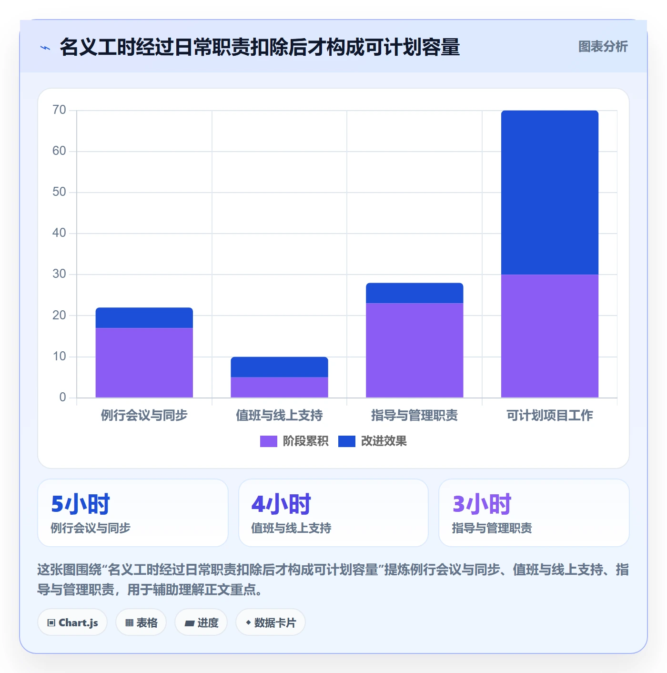Click the lightning icon beside the title

tap(45, 48)
